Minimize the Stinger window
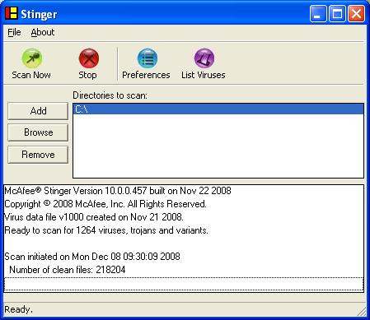This screenshot has width=370, height=320. (318, 13)
